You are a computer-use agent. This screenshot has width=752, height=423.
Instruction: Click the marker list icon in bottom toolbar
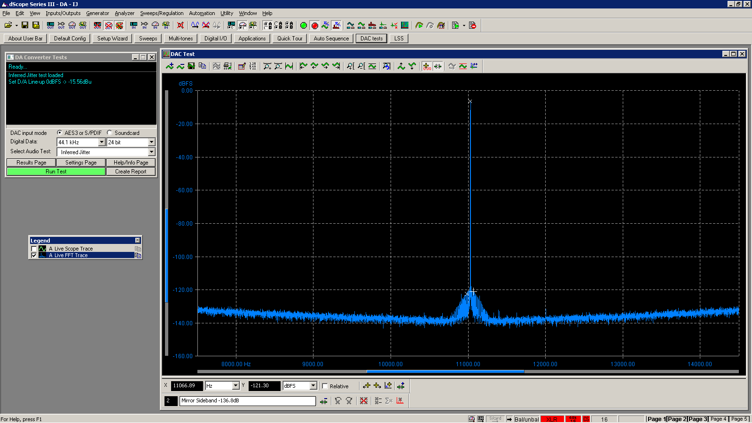point(378,401)
